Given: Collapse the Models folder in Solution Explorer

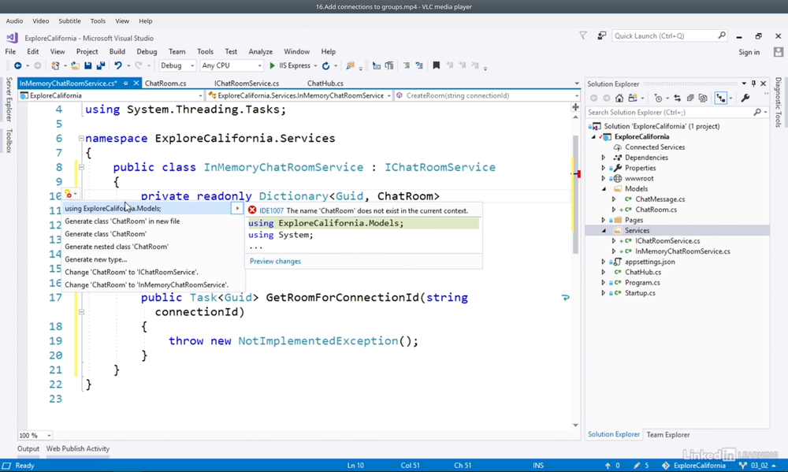Looking at the screenshot, I should pos(604,189).
